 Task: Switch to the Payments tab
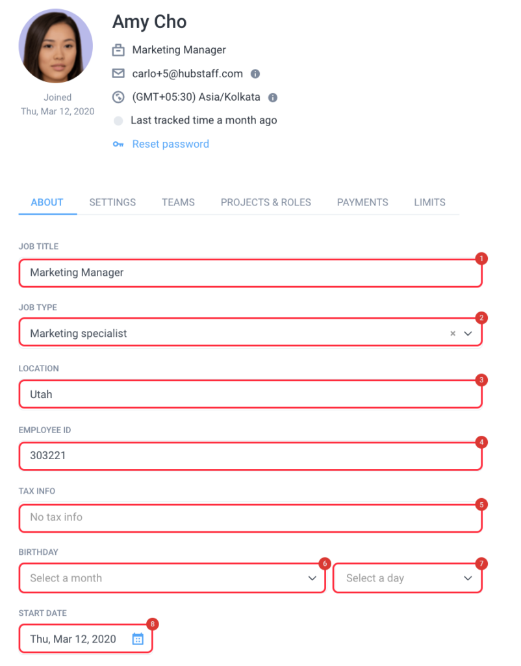[x=362, y=202]
